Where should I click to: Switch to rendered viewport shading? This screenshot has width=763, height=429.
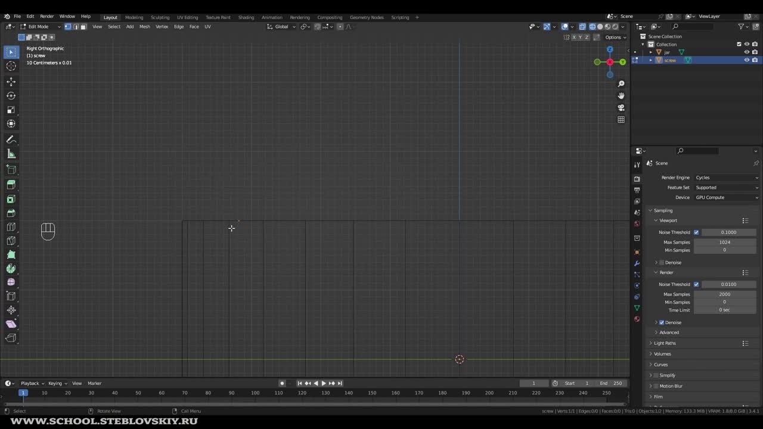pos(615,26)
